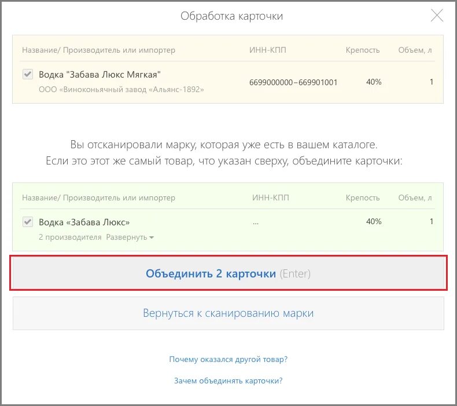Open Почему оказался другой товар? link
The width and height of the screenshot is (457, 406).
click(x=228, y=359)
